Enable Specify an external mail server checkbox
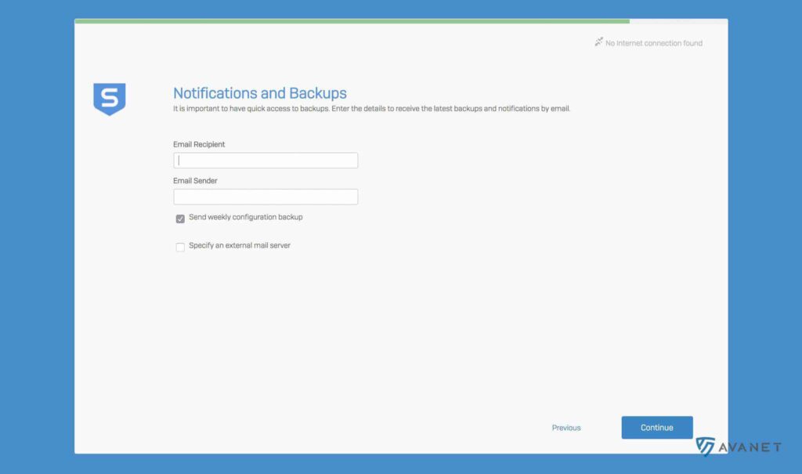Image resolution: width=802 pixels, height=474 pixels. pos(180,247)
